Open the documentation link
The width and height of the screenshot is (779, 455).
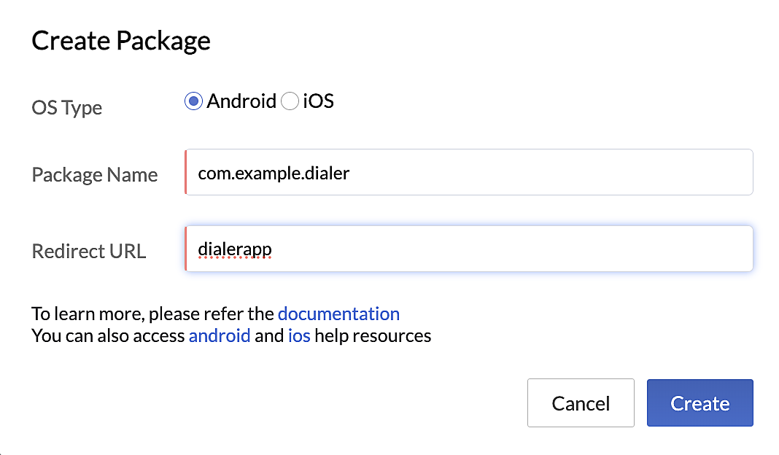pos(339,314)
